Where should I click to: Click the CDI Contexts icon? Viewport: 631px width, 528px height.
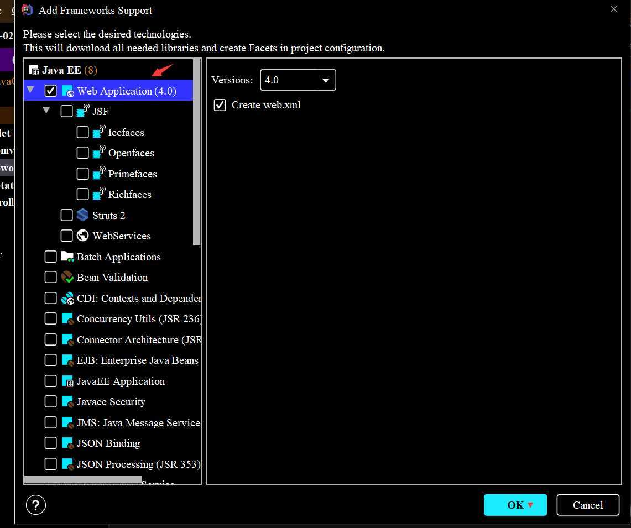[67, 298]
